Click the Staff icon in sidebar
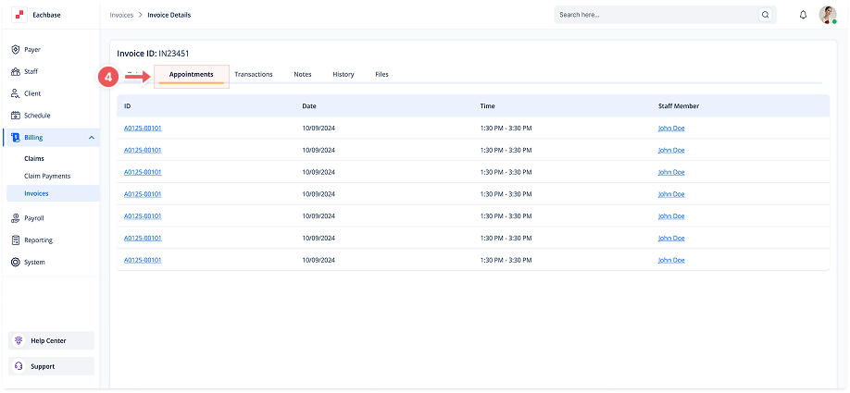850x393 pixels. click(x=16, y=72)
